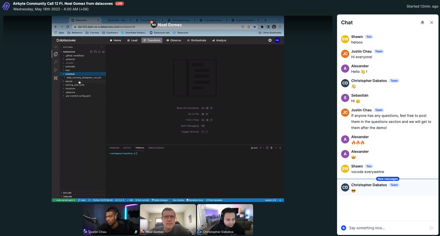This screenshot has height=236, width=440.
Task: Open the browser extensions puzzle icon
Action: [x=262, y=27]
